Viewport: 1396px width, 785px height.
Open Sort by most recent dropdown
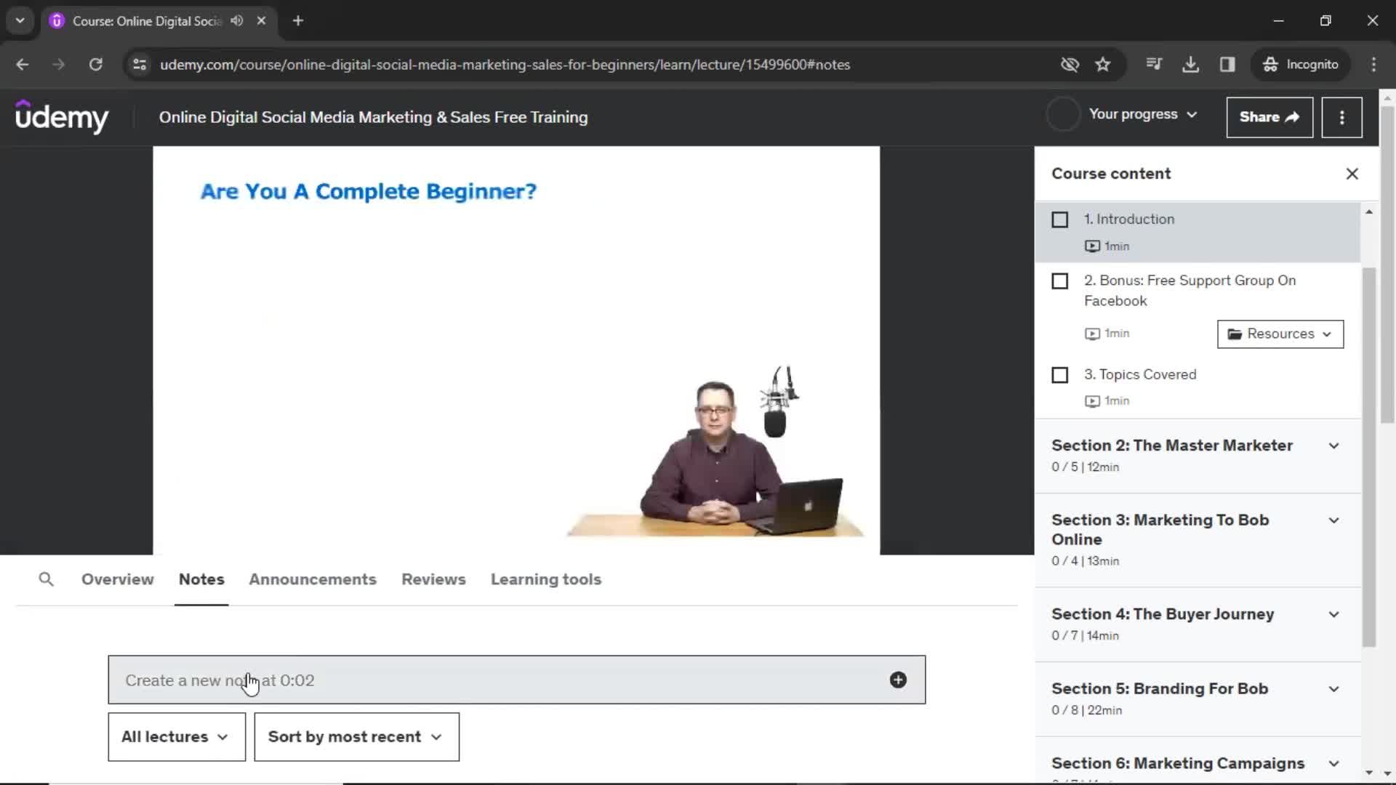click(356, 736)
